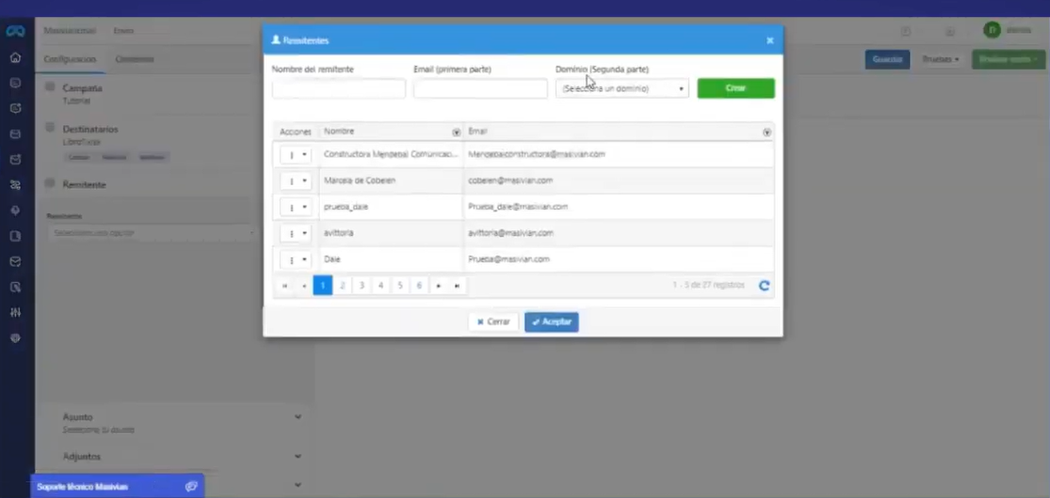Click the blue Guardar button behind dialog
The image size is (1050, 498).
click(x=887, y=59)
